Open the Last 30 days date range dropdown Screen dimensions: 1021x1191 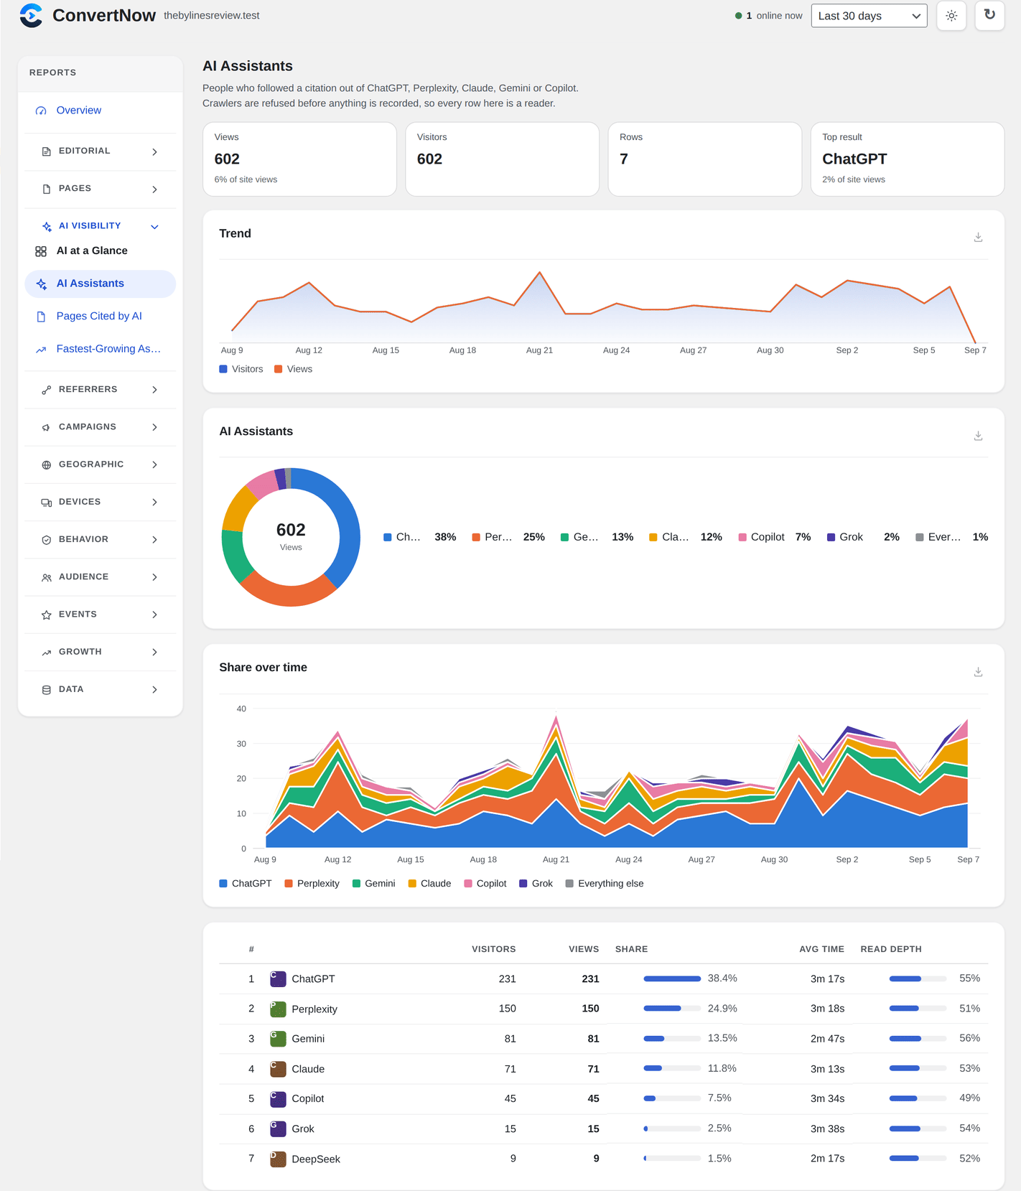click(x=869, y=16)
